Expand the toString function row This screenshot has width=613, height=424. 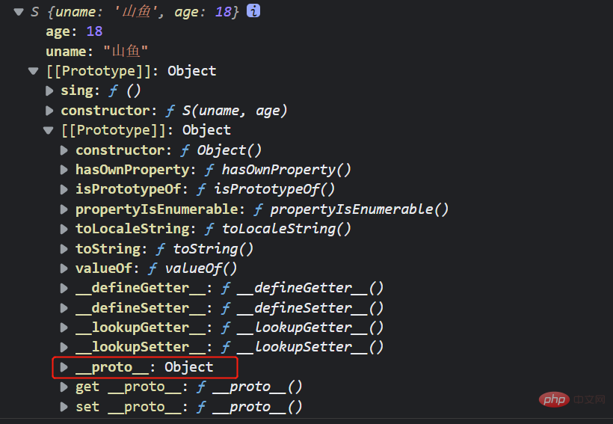click(x=64, y=248)
